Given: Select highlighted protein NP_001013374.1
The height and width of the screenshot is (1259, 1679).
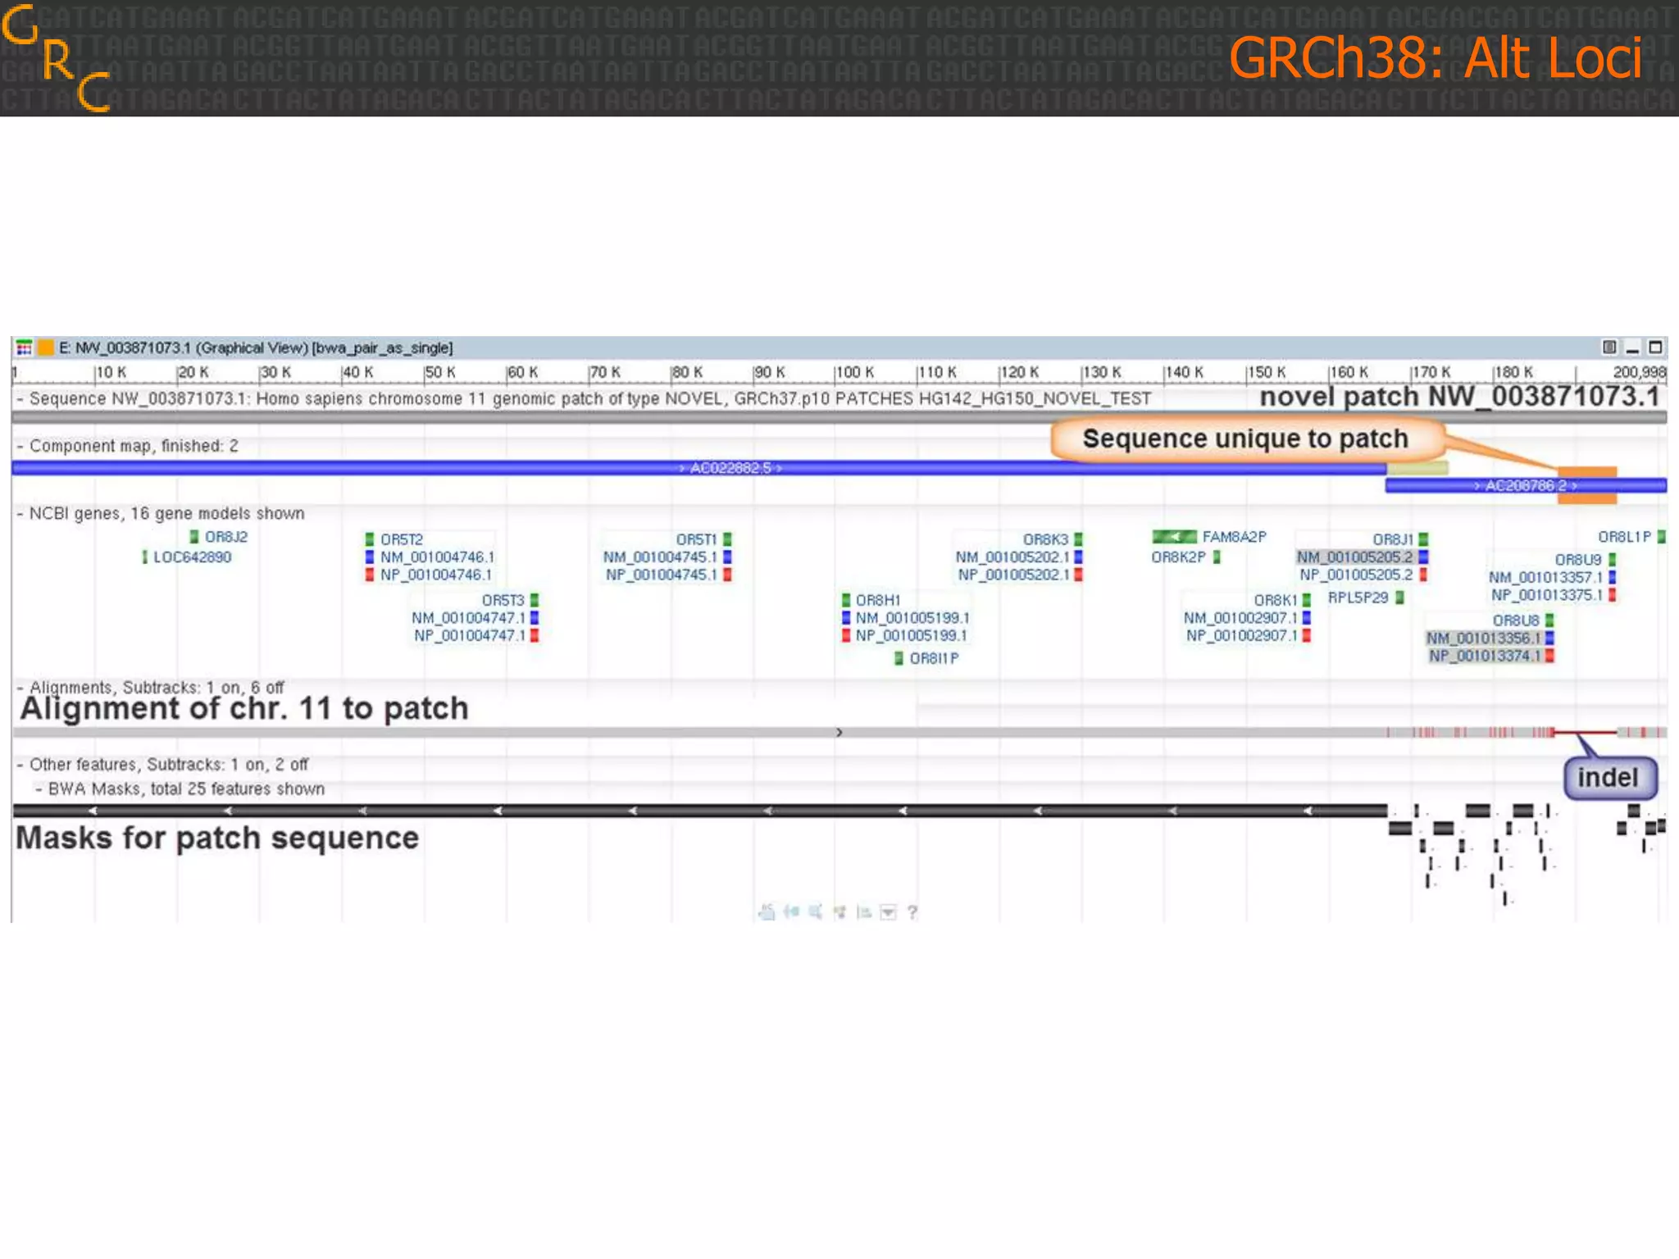Looking at the screenshot, I should [1485, 656].
